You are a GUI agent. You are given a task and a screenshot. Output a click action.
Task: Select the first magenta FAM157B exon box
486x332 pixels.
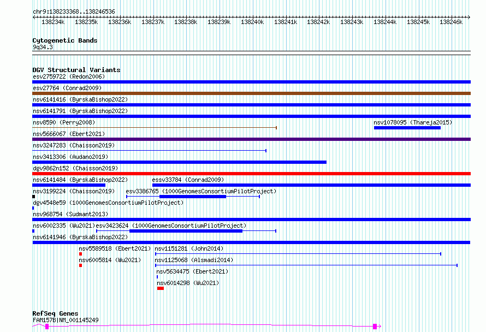tap(47, 327)
